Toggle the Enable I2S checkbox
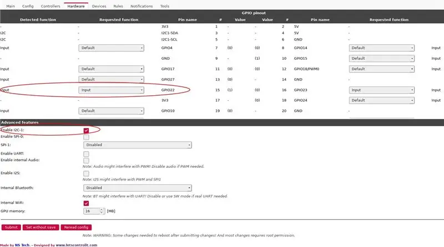Viewport: 444px width, 247px height. point(87,173)
